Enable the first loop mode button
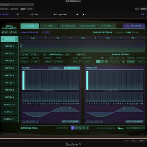 [98, 62]
